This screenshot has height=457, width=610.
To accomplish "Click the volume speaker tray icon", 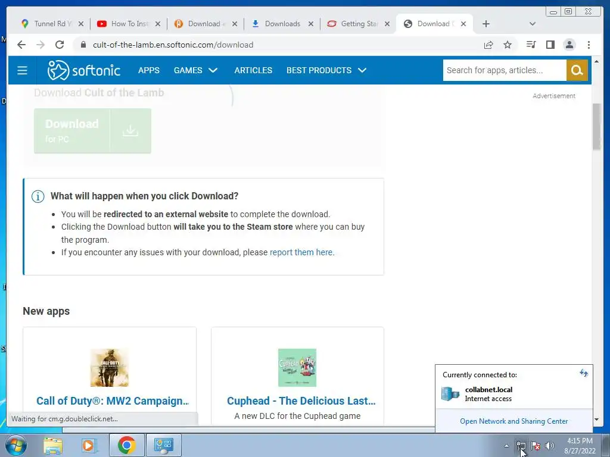I will pyautogui.click(x=550, y=446).
